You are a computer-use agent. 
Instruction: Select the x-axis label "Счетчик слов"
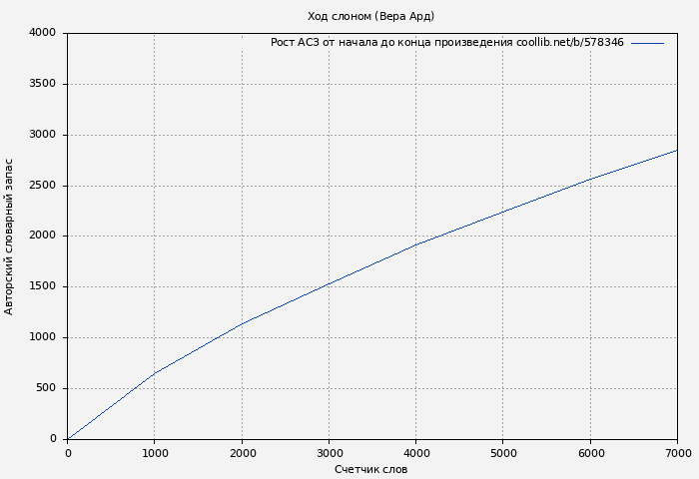(370, 469)
